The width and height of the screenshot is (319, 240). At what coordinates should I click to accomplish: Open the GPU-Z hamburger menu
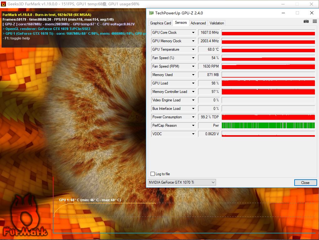[x=315, y=21]
